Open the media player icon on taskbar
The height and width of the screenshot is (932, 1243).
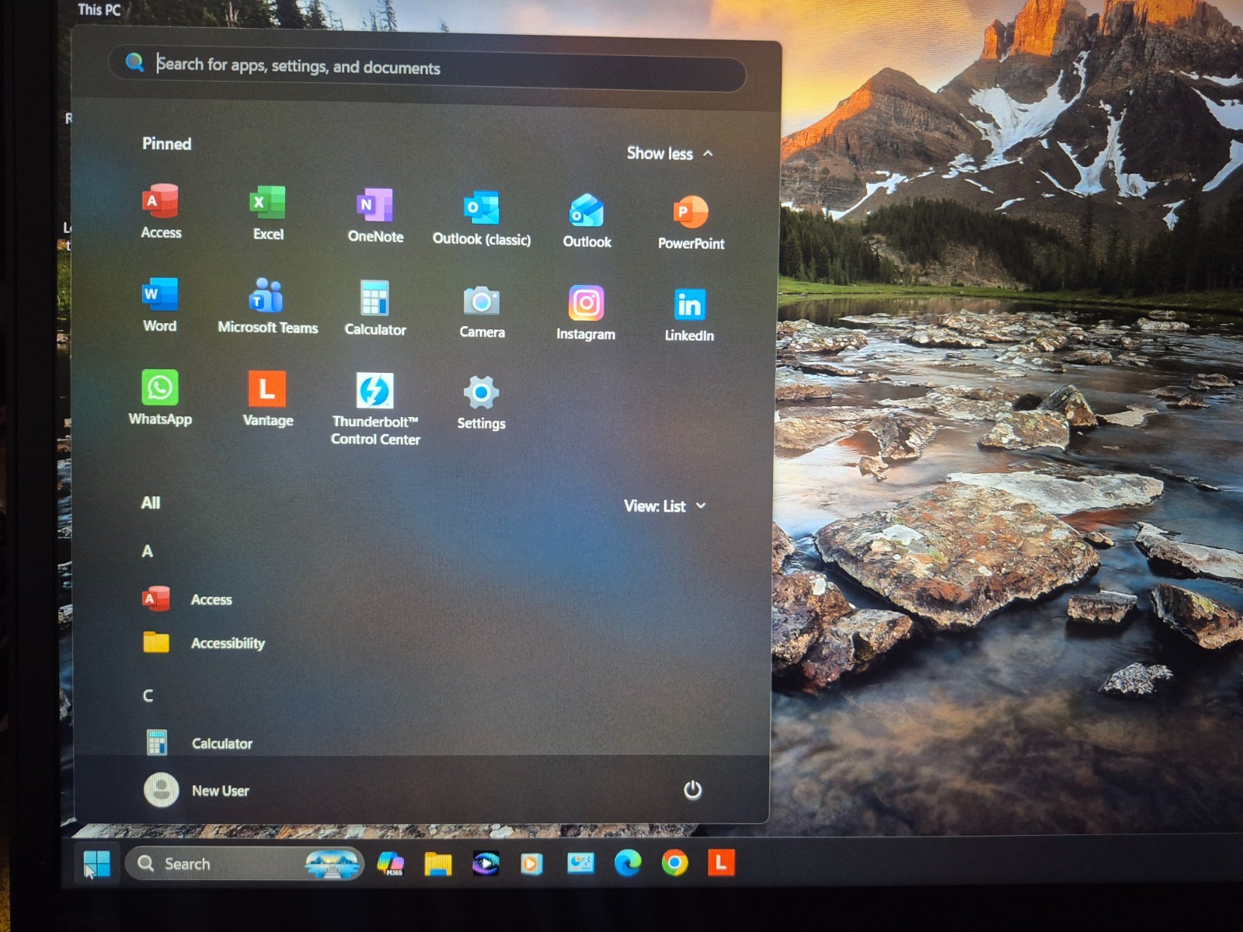click(531, 864)
